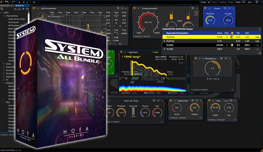263x152 pixels.
Task: Click Distortion Drive knob
Action: click(x=177, y=108)
